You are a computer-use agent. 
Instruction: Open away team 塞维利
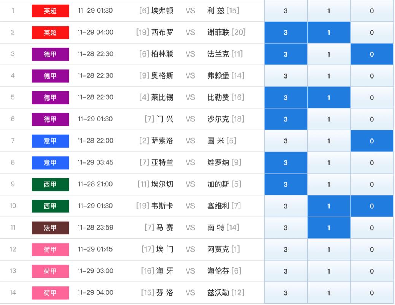(218, 206)
